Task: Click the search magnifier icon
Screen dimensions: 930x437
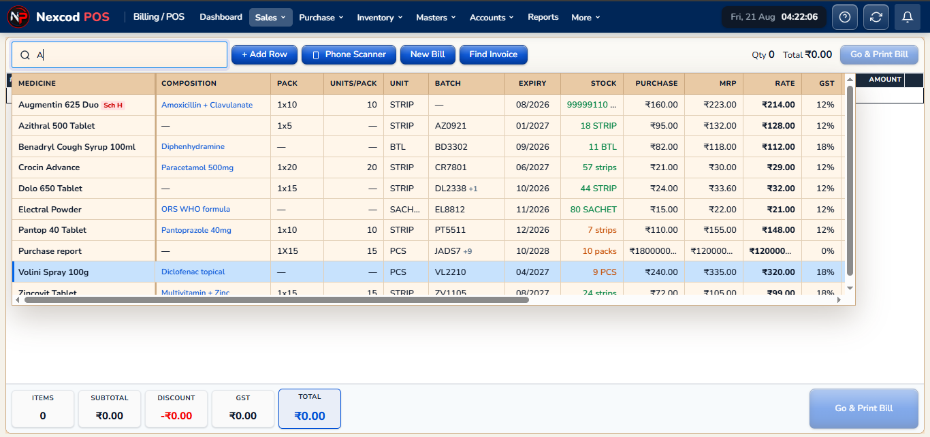Action: coord(25,55)
